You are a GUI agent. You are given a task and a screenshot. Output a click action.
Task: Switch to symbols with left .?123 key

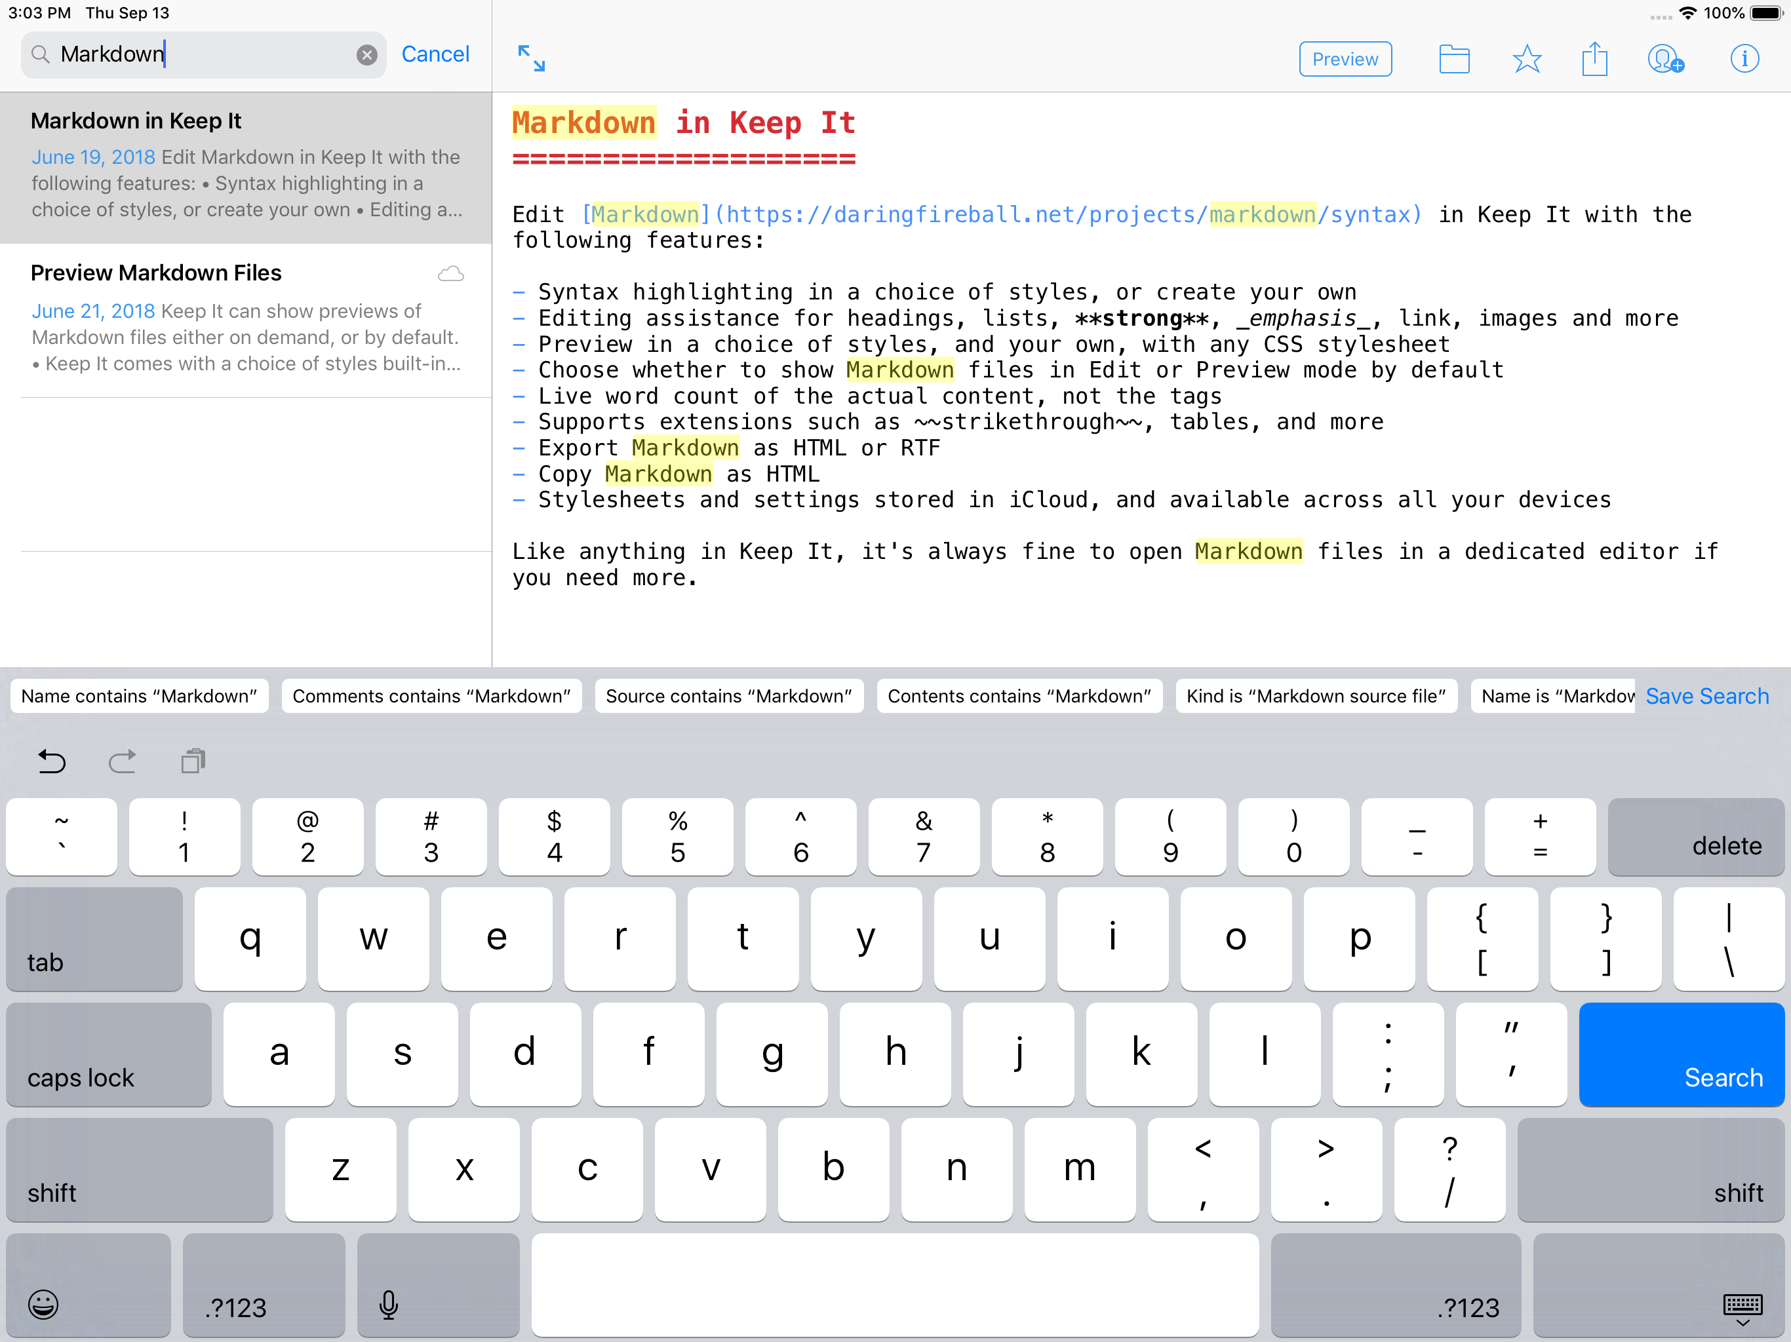coord(264,1286)
